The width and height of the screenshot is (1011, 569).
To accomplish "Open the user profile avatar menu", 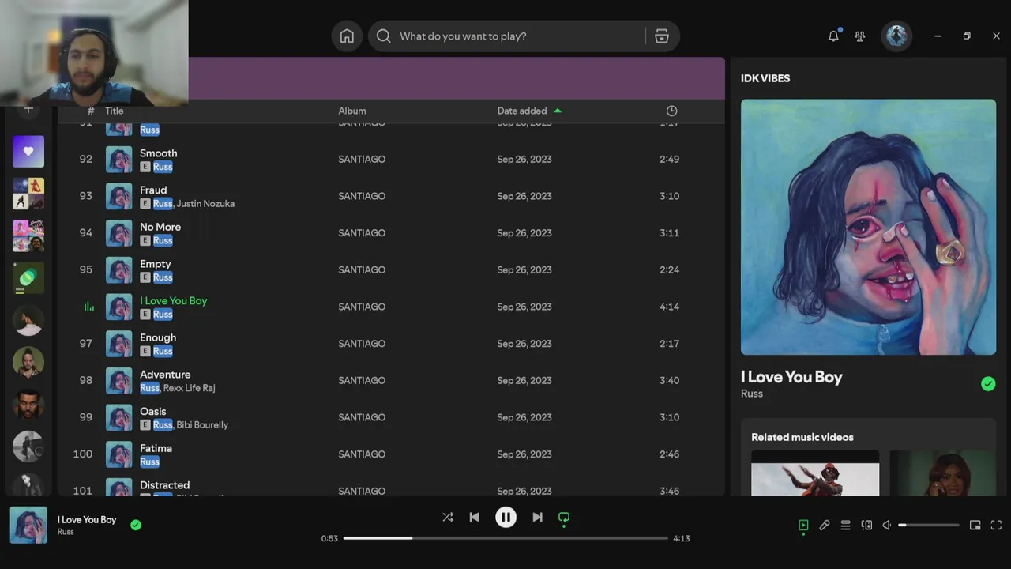I will coord(896,36).
